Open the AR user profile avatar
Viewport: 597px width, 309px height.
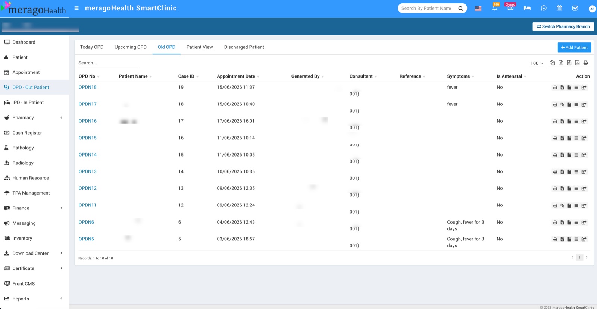[592, 9]
